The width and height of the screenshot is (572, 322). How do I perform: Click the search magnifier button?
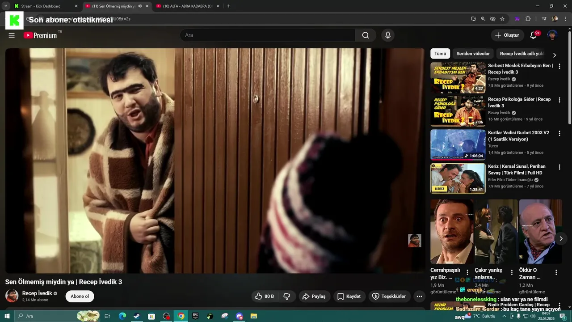click(366, 35)
